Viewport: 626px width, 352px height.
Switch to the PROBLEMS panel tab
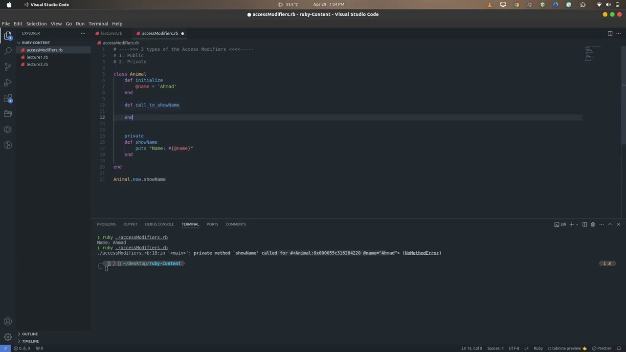tap(106, 224)
